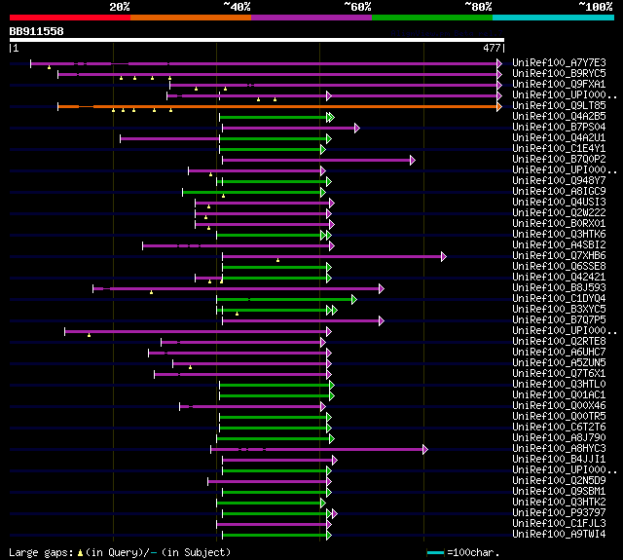Viewport: 623px width, 560px height.
Task: Select the UniRef100_Q01AC1 label
Action: pyautogui.click(x=559, y=395)
